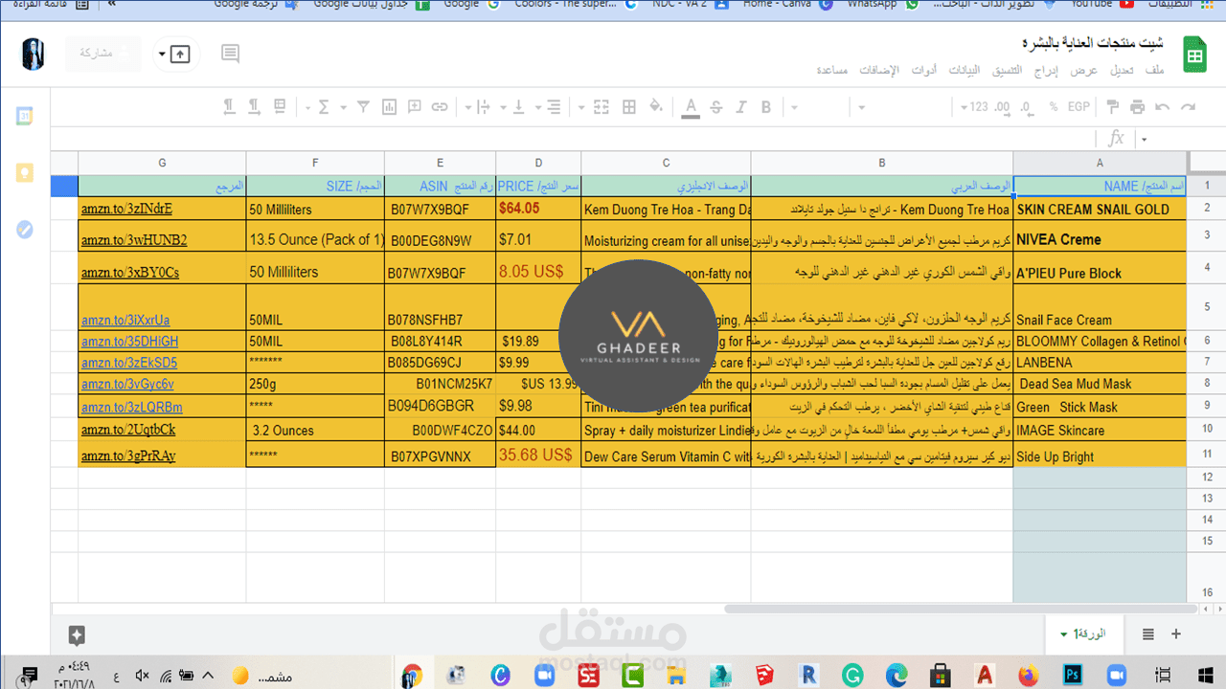Open the fill color bucket picker

[656, 107]
